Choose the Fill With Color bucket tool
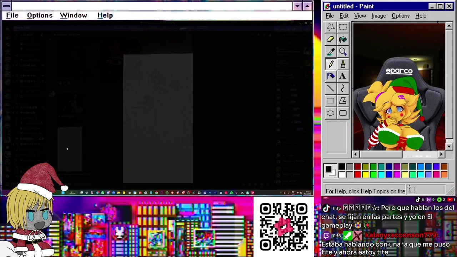This screenshot has height=257, width=457. pyautogui.click(x=343, y=39)
